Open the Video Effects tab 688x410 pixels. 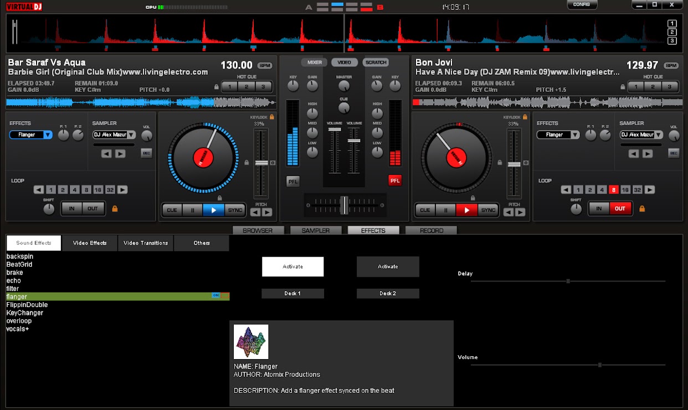[90, 243]
